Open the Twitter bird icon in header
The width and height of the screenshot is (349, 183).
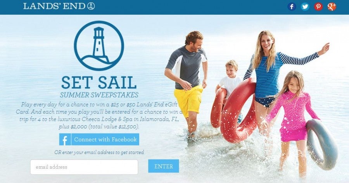pyautogui.click(x=305, y=7)
